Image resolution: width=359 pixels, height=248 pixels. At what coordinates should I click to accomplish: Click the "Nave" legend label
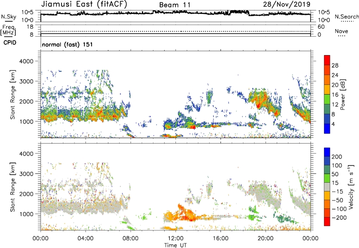click(x=341, y=31)
